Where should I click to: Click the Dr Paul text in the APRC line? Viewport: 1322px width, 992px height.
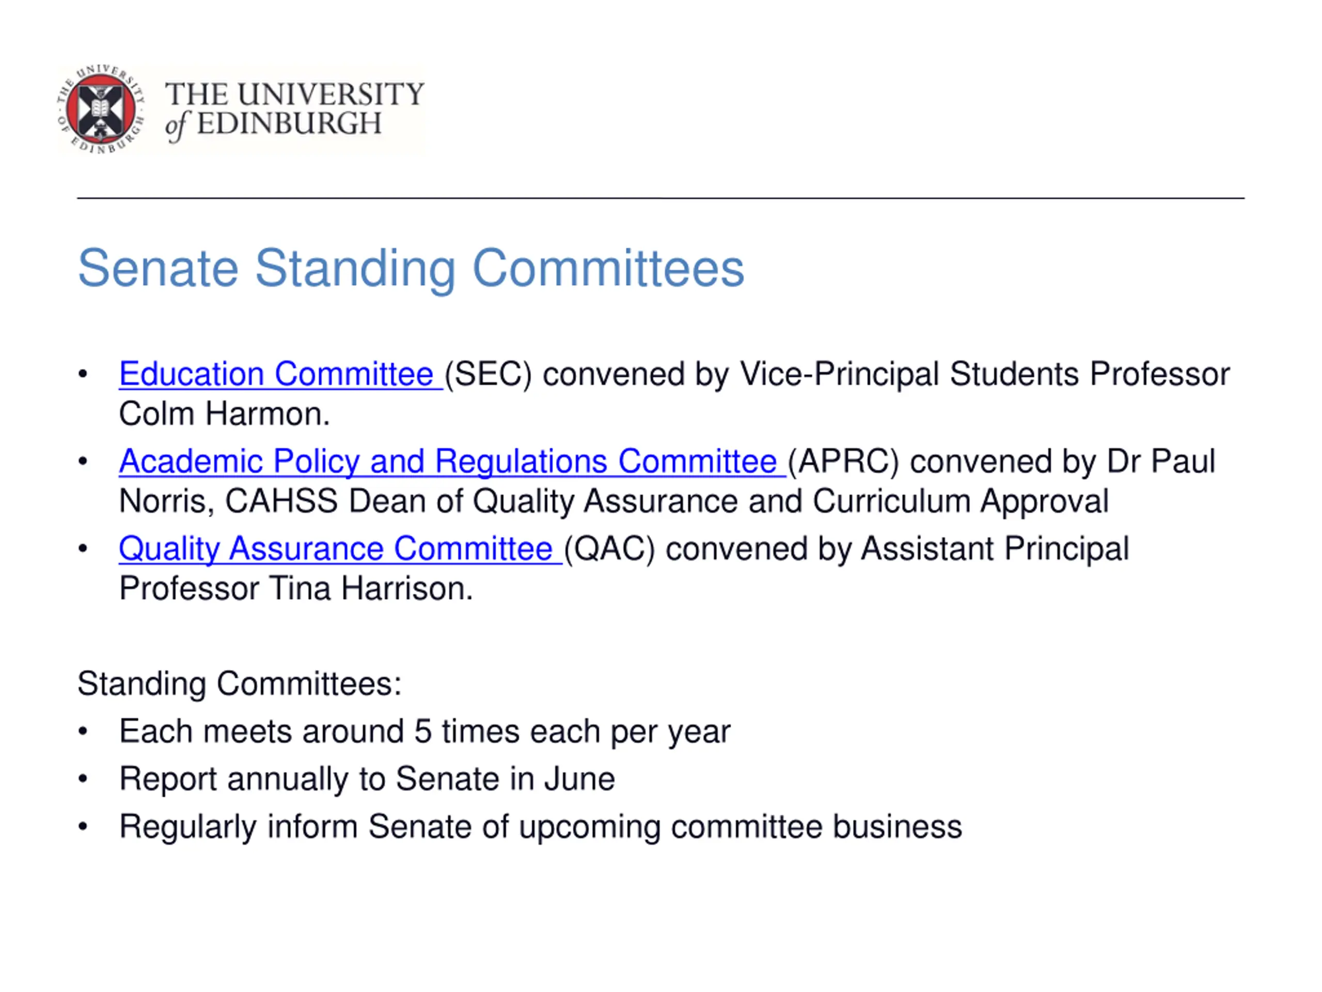click(x=1161, y=461)
